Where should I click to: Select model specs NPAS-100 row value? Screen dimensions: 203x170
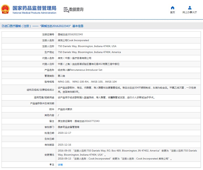[87, 82]
